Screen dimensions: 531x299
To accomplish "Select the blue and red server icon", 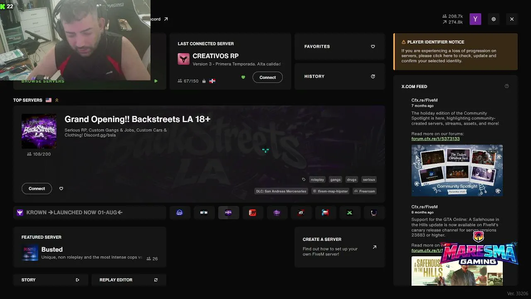I will pos(325,213).
